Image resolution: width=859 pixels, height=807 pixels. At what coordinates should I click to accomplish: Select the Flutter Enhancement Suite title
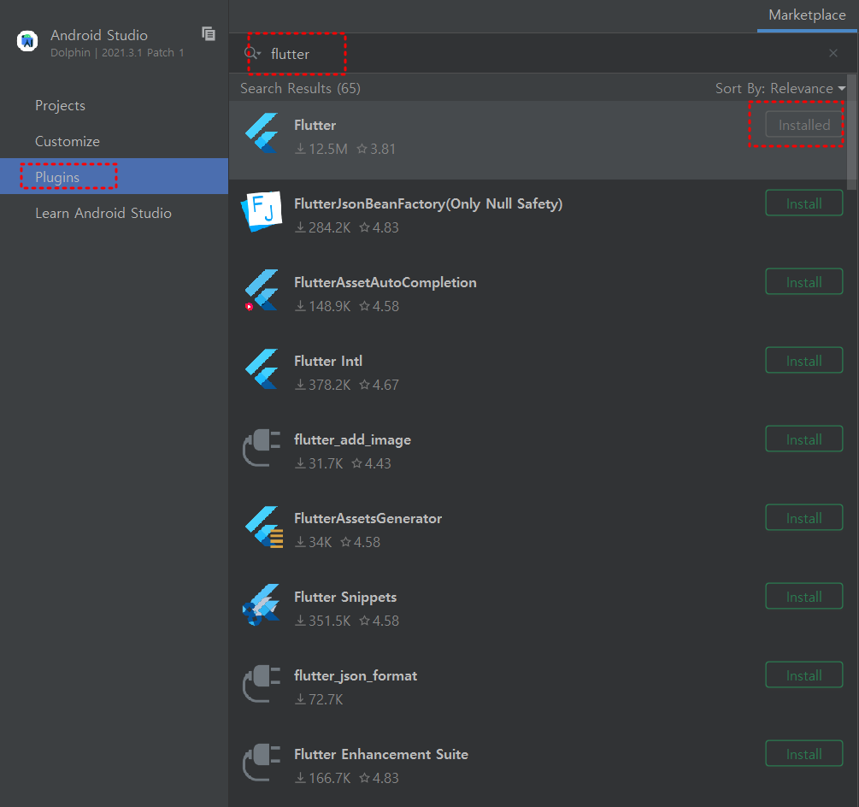(380, 754)
